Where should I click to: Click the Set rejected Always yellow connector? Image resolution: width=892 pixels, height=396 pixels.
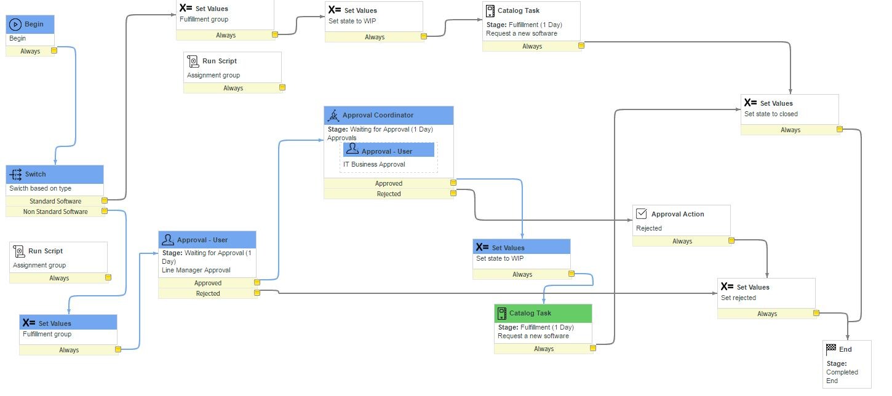pyautogui.click(x=816, y=313)
